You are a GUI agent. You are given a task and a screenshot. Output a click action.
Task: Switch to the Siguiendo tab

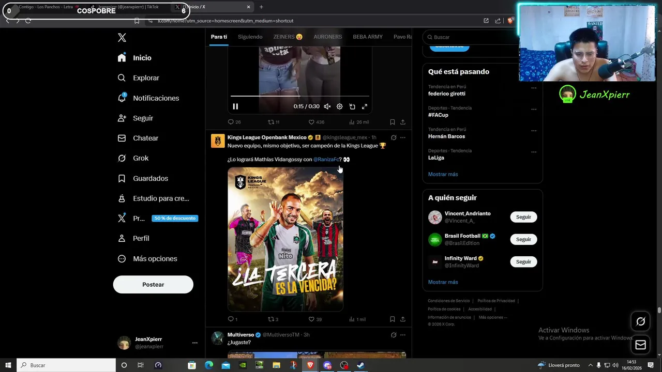(250, 37)
